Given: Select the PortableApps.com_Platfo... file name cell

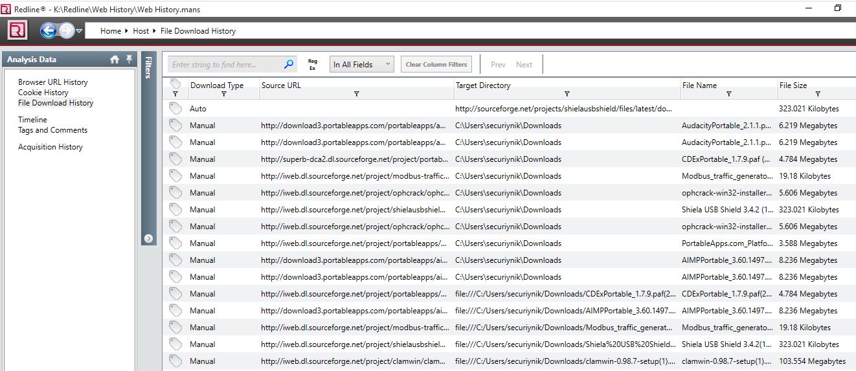Looking at the screenshot, I should pyautogui.click(x=727, y=243).
